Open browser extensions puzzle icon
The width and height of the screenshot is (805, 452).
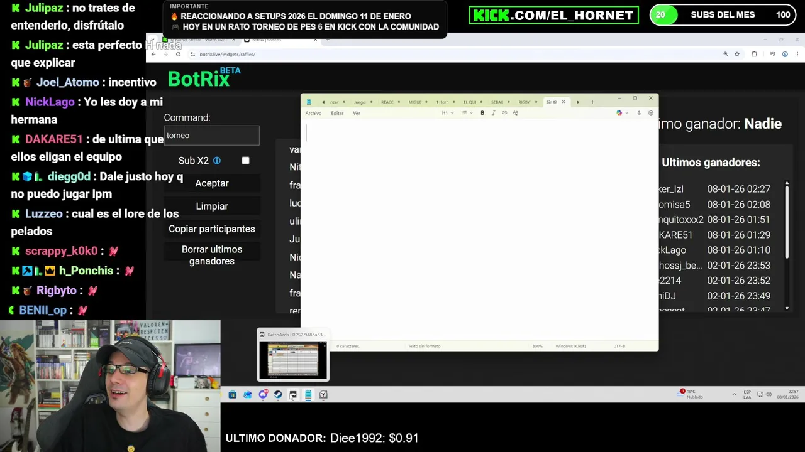point(754,55)
